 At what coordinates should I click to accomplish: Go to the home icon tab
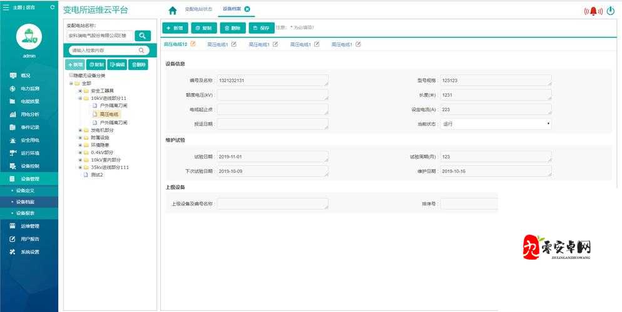[x=173, y=10]
